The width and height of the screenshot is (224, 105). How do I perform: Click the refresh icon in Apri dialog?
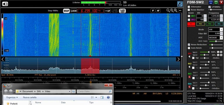coord(73,91)
